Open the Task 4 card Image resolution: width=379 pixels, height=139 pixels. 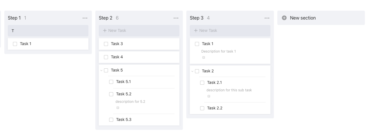[x=139, y=57]
